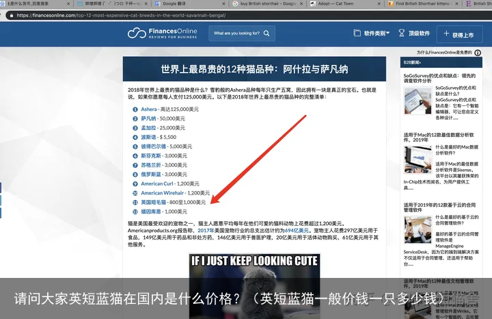Open the American Wirehair link
This screenshot has width=492, height=319.
(162, 193)
